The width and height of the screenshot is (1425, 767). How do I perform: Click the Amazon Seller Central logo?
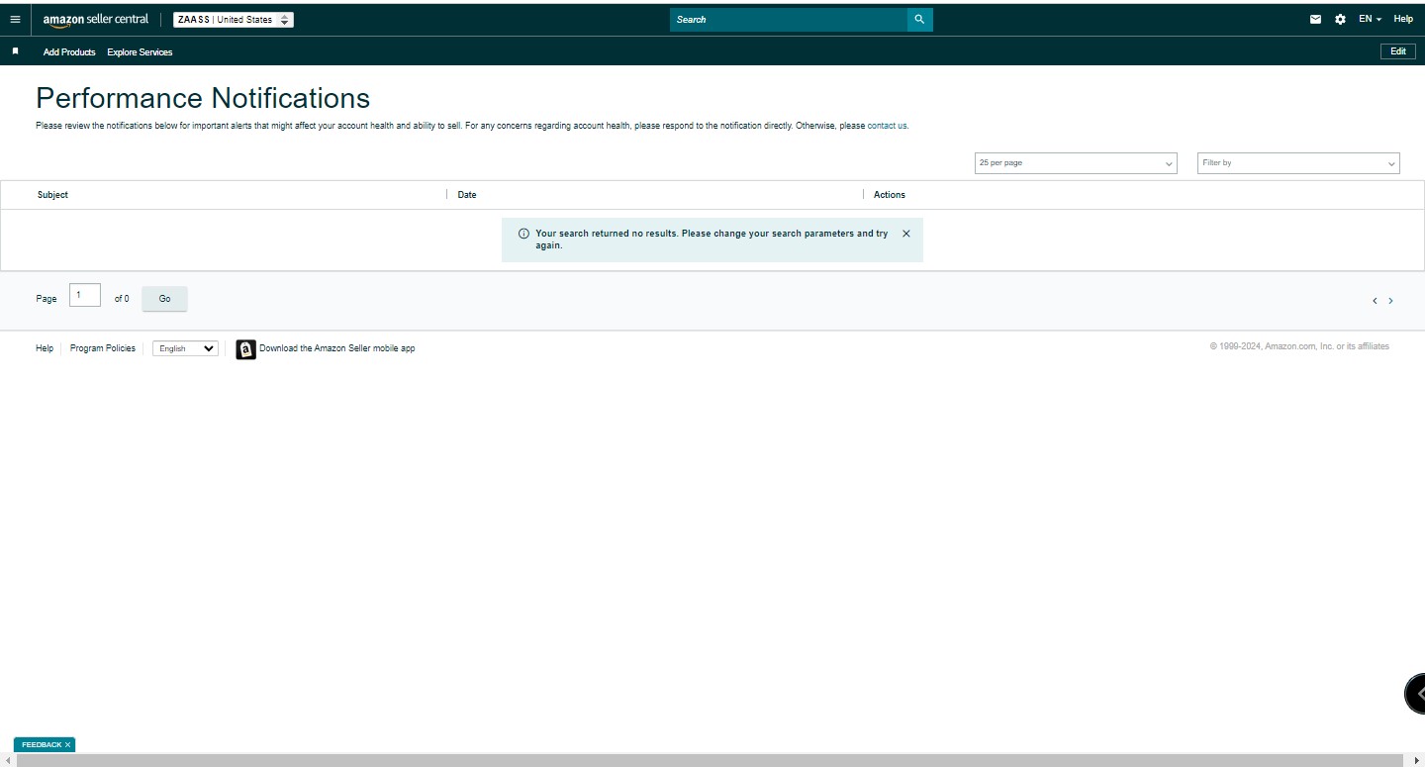(x=96, y=20)
